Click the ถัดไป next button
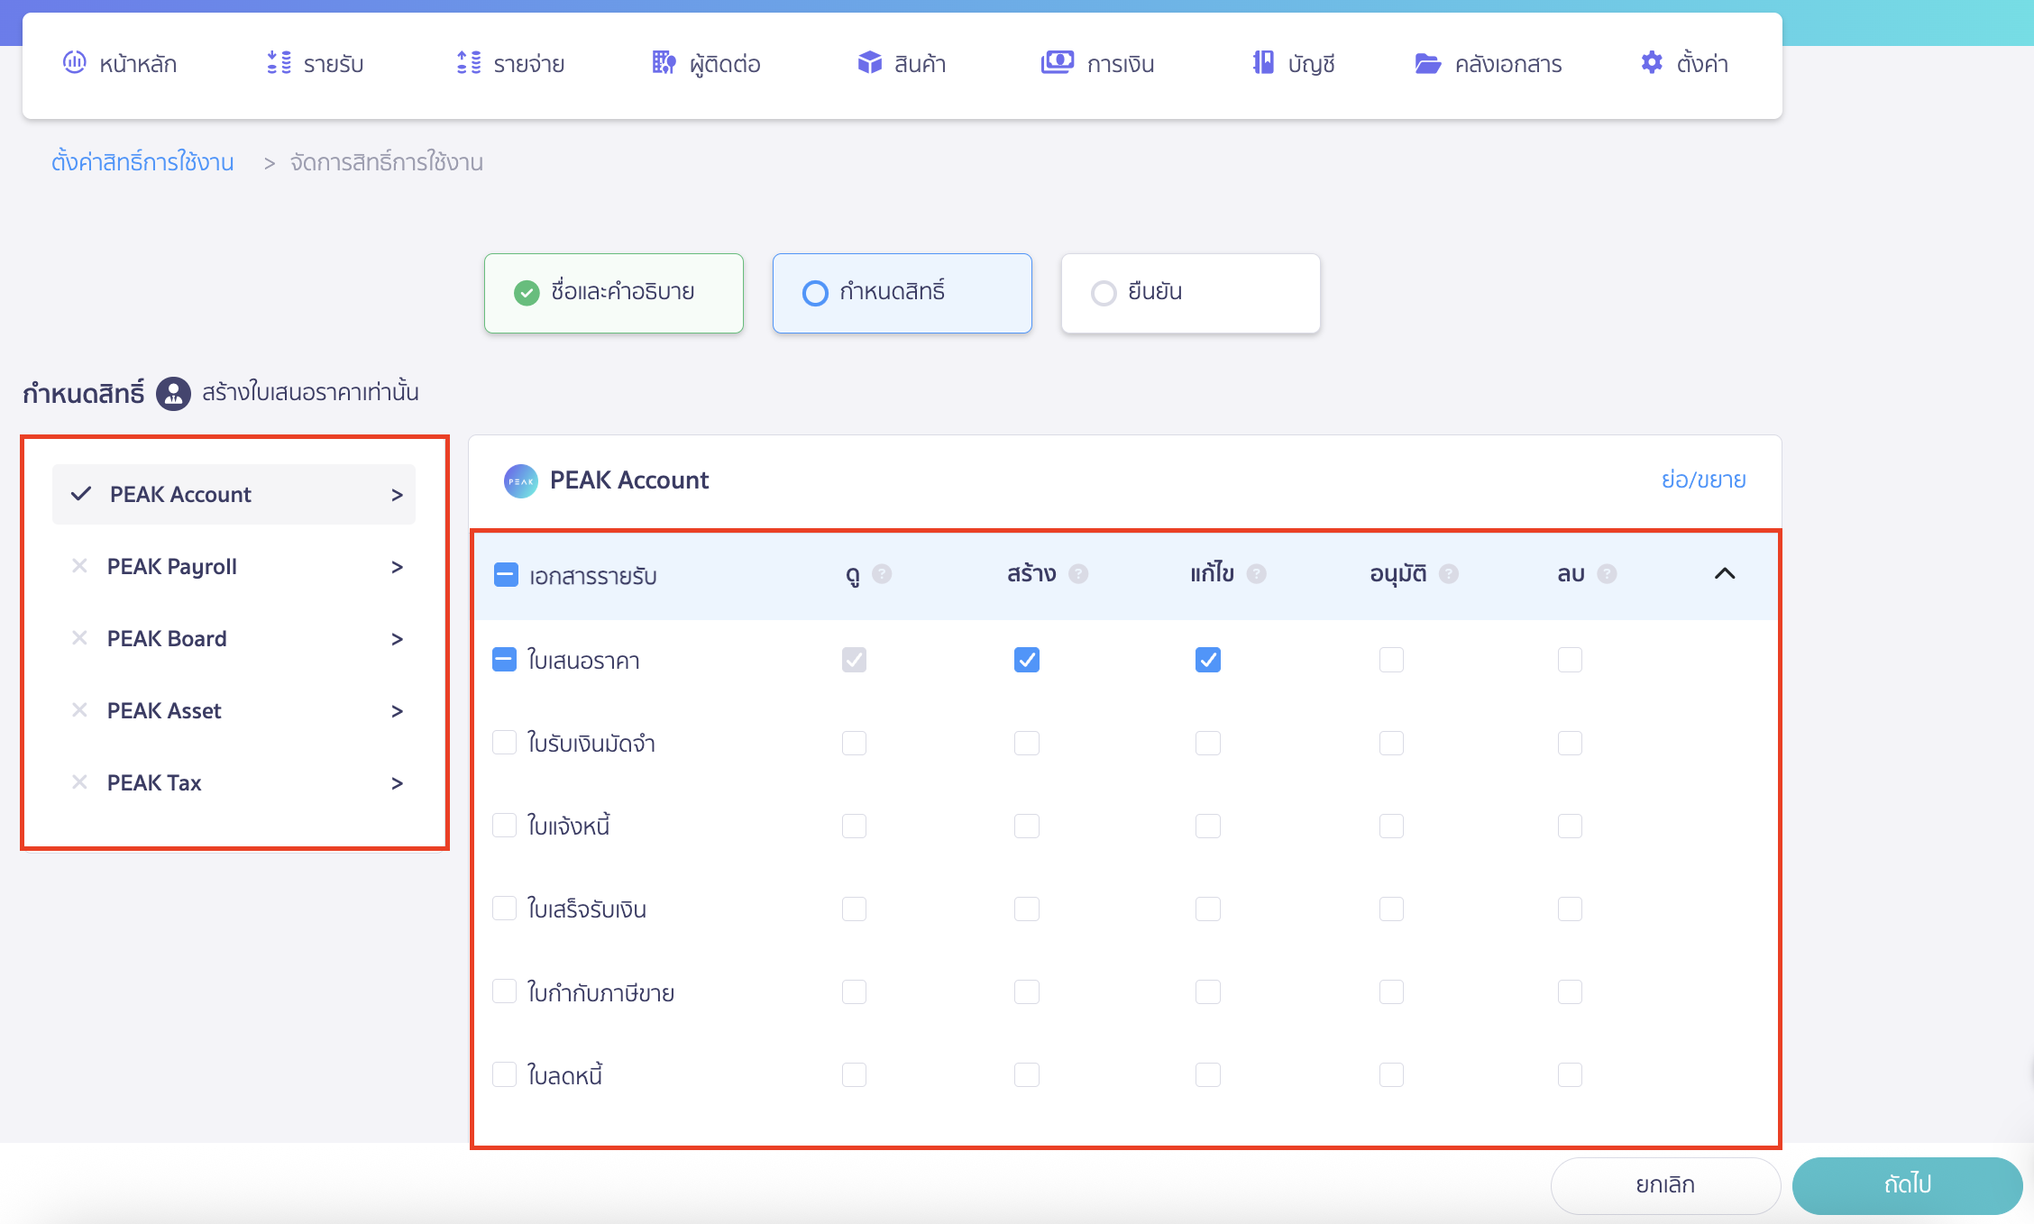 click(1908, 1185)
